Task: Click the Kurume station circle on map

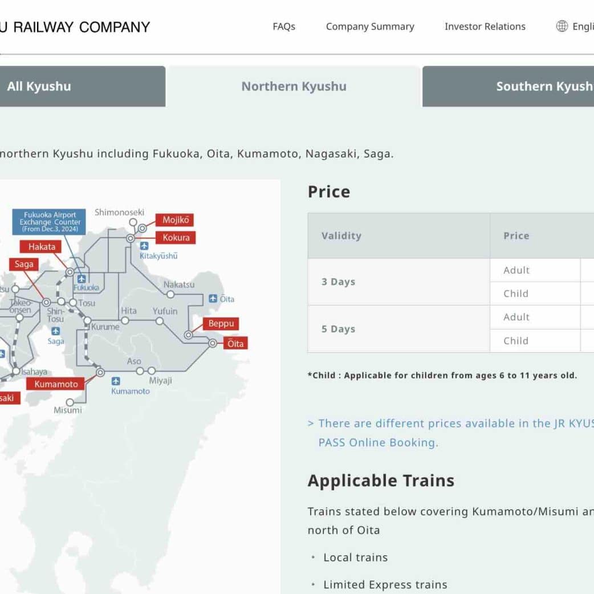Action: coord(87,321)
